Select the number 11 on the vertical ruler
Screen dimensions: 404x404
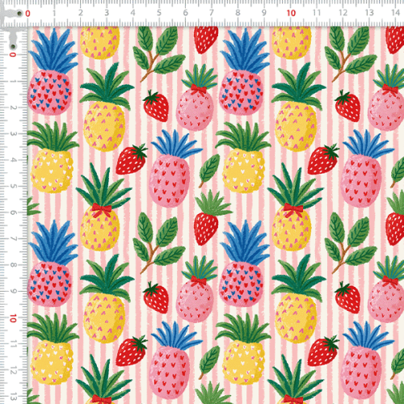coord(13,344)
